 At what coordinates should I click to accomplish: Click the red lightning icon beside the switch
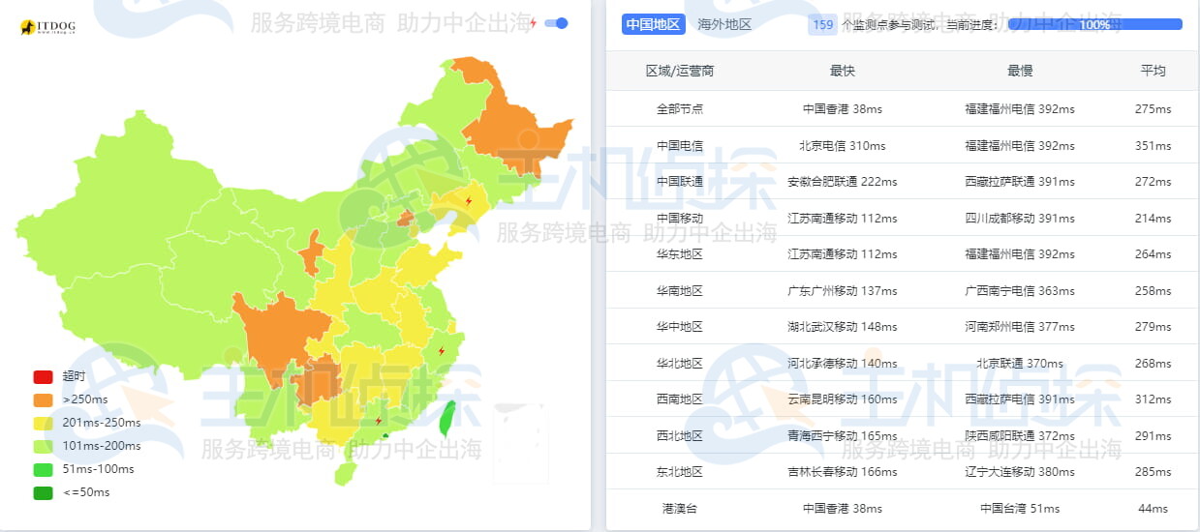click(x=533, y=23)
